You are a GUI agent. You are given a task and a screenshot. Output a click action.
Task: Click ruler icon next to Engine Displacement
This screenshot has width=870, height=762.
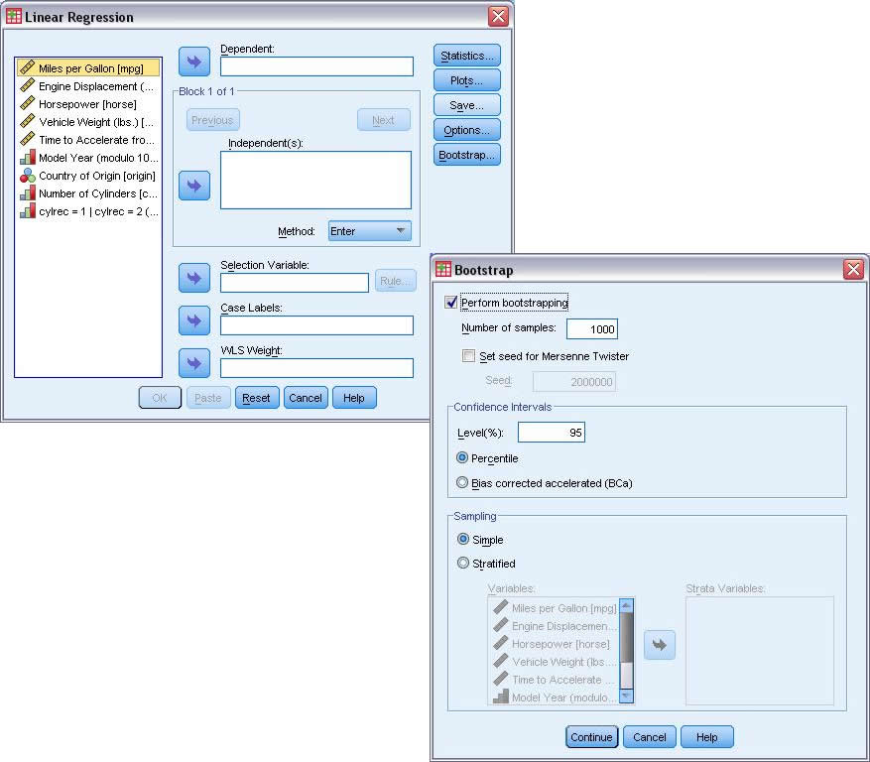coord(27,86)
